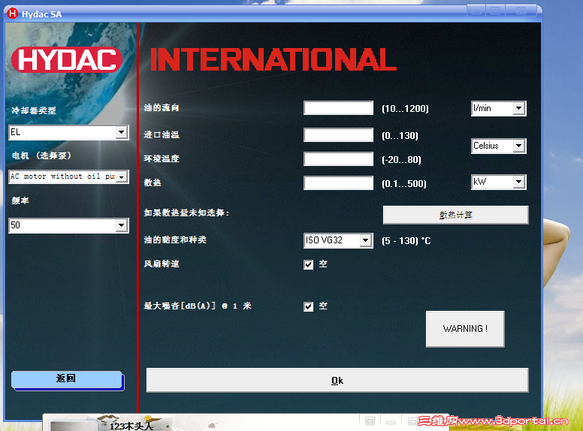Screen dimensions: 583x431
Task: Click the ambient temperature field (-20...80)
Action: click(338, 159)
